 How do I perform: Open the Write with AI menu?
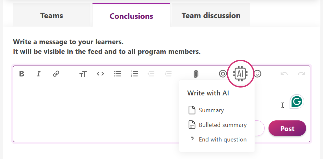coord(240,74)
